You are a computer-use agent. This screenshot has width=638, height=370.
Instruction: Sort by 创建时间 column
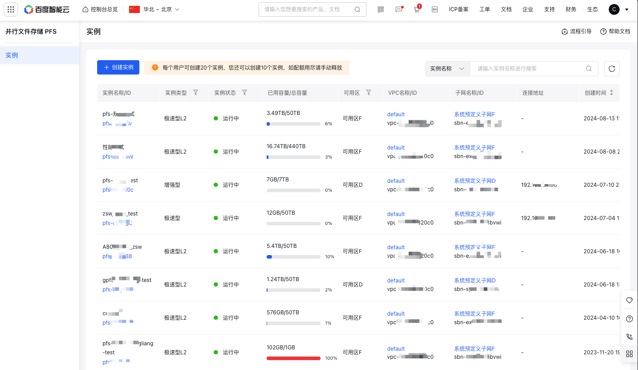click(x=611, y=92)
